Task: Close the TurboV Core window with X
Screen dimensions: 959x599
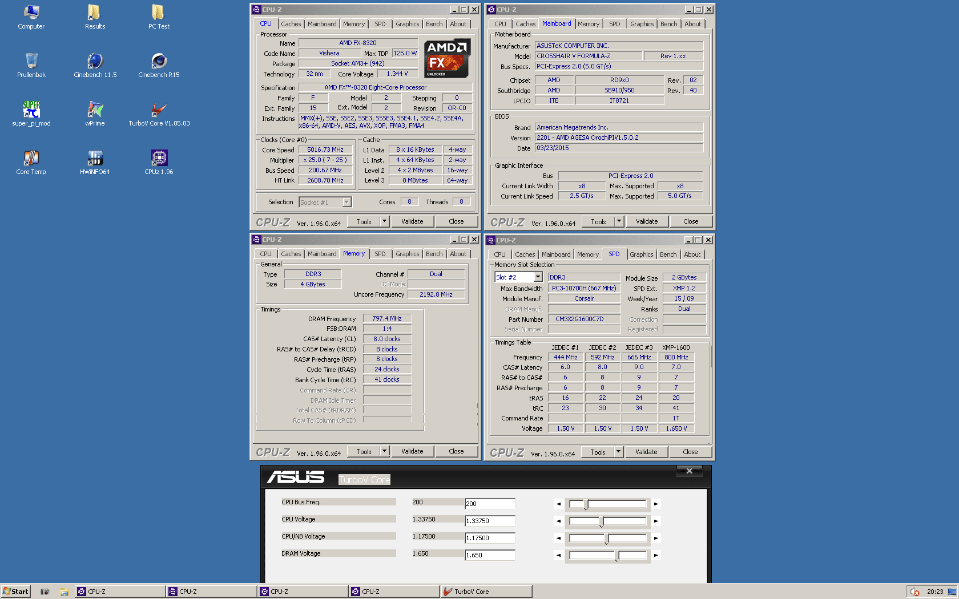Action: click(690, 471)
